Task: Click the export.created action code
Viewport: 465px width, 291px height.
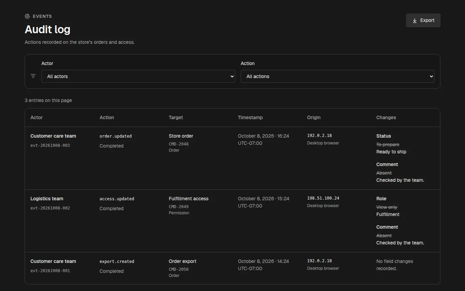Action: pyautogui.click(x=117, y=262)
